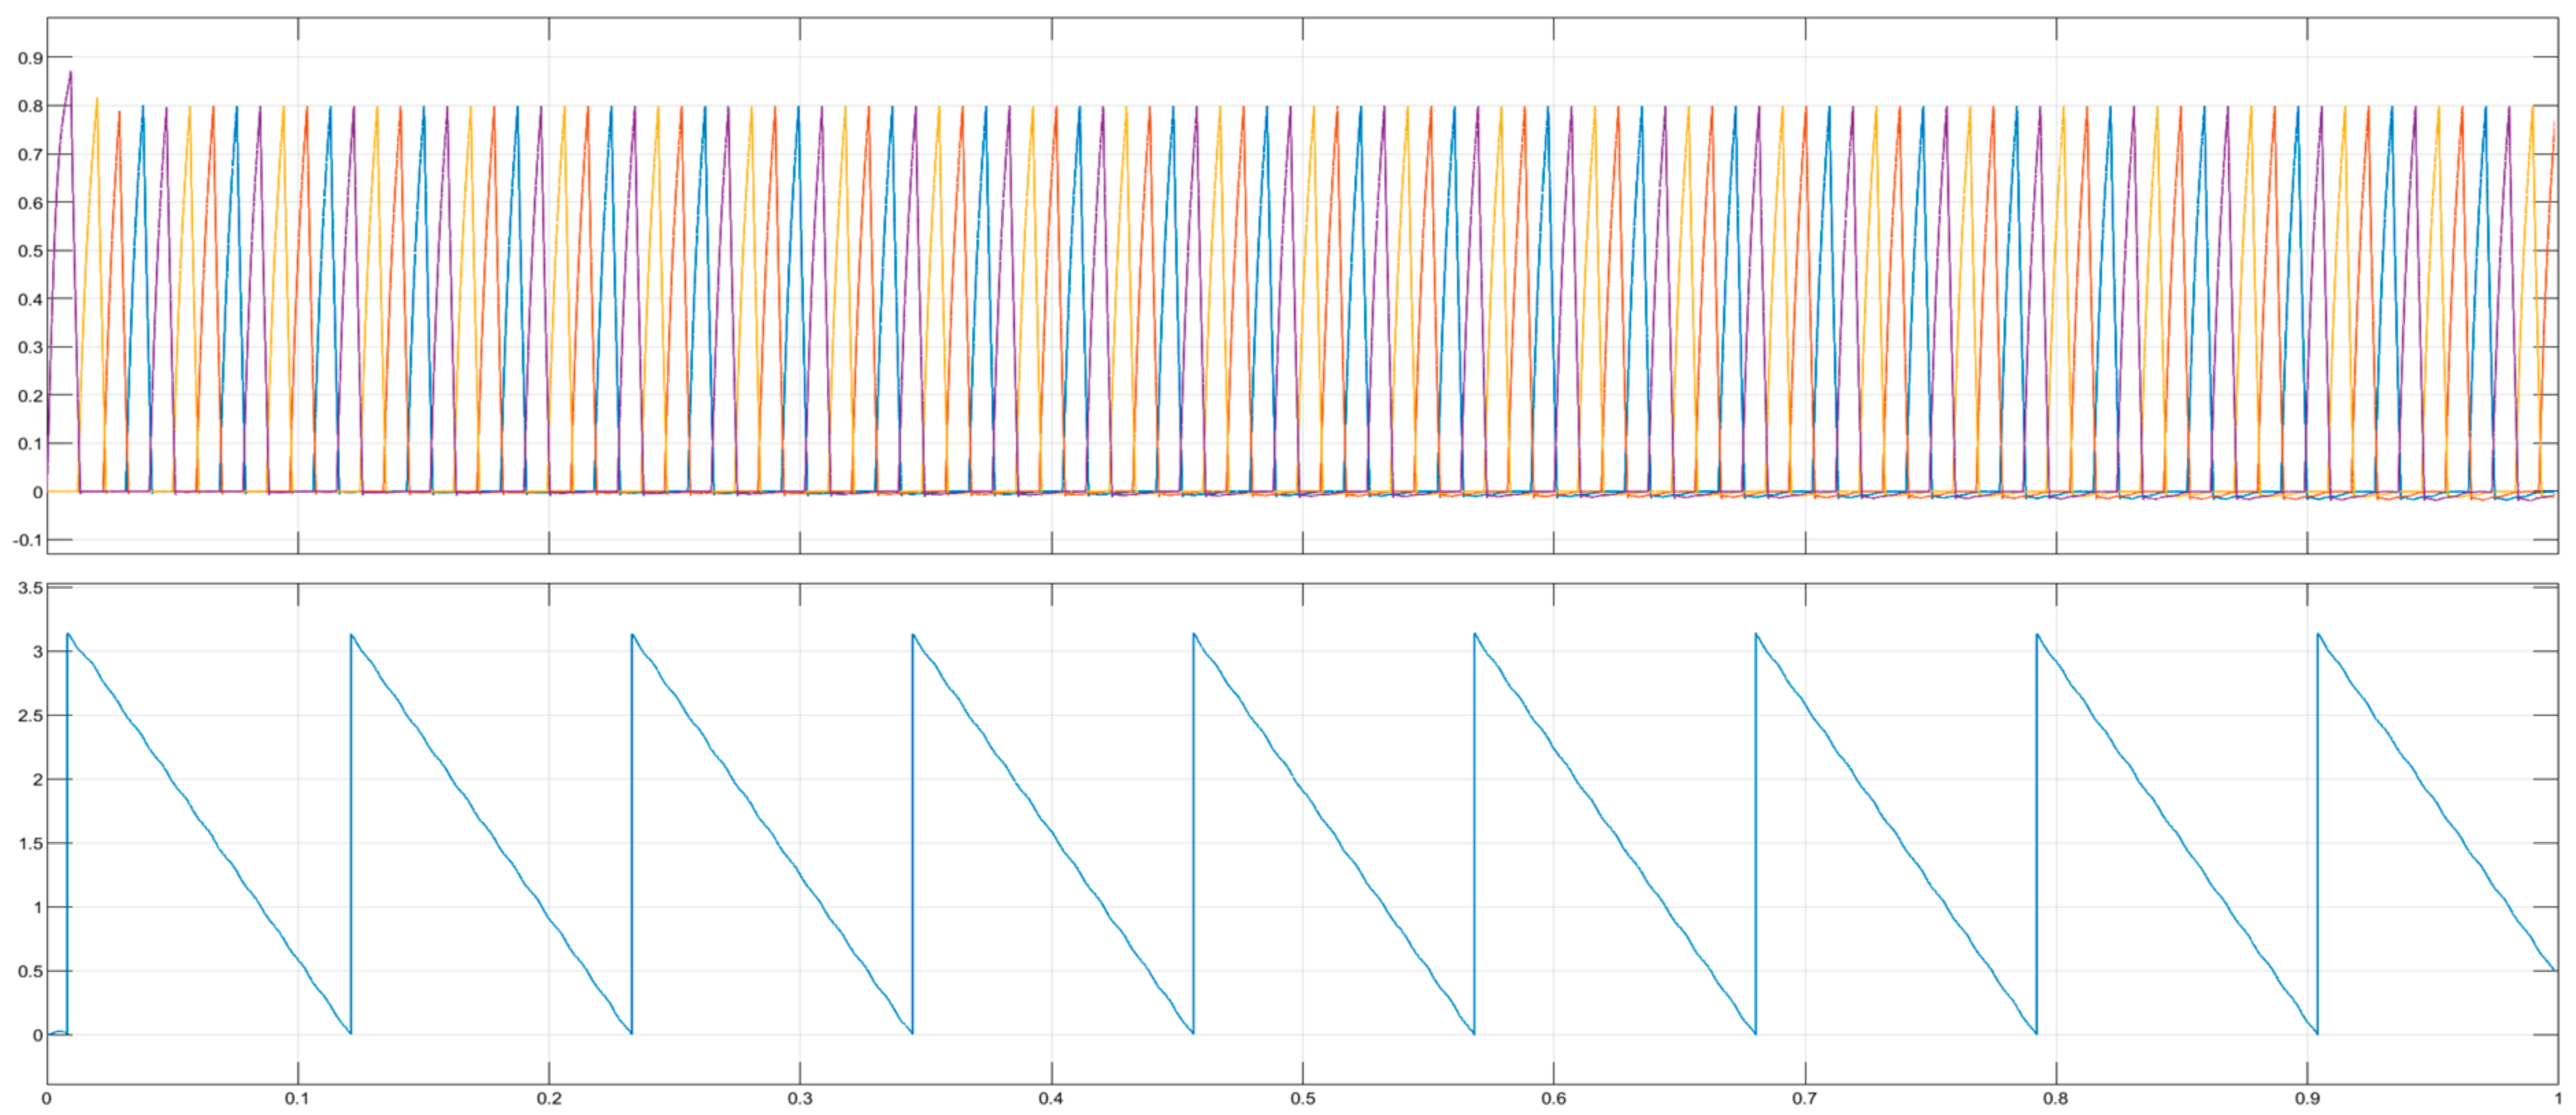Click the sawtooth trough just after 0.9
This screenshot has height=1115, width=2576.
point(2317,1033)
